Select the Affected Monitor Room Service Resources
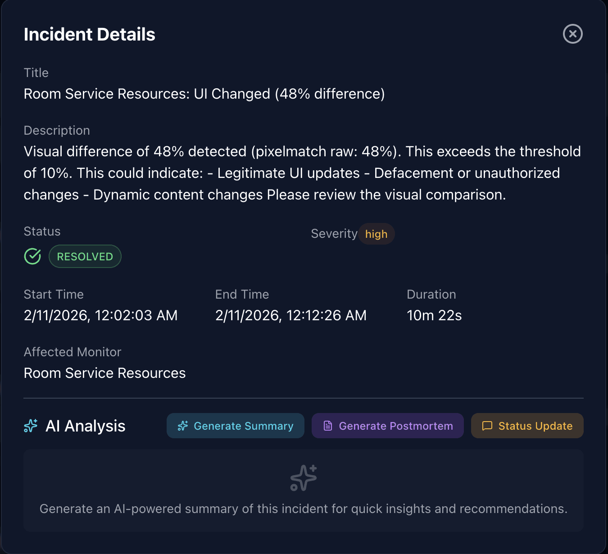This screenshot has width=608, height=554. (104, 373)
